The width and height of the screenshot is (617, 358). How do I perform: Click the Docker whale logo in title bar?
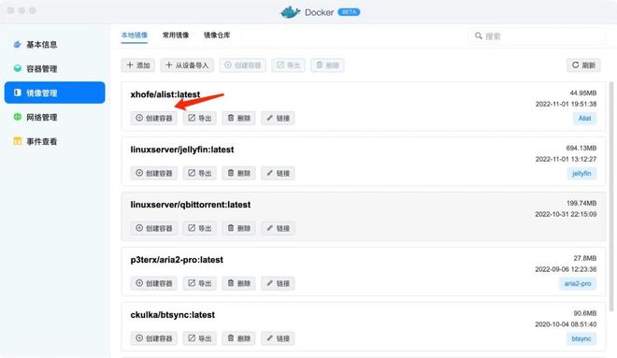click(x=291, y=12)
